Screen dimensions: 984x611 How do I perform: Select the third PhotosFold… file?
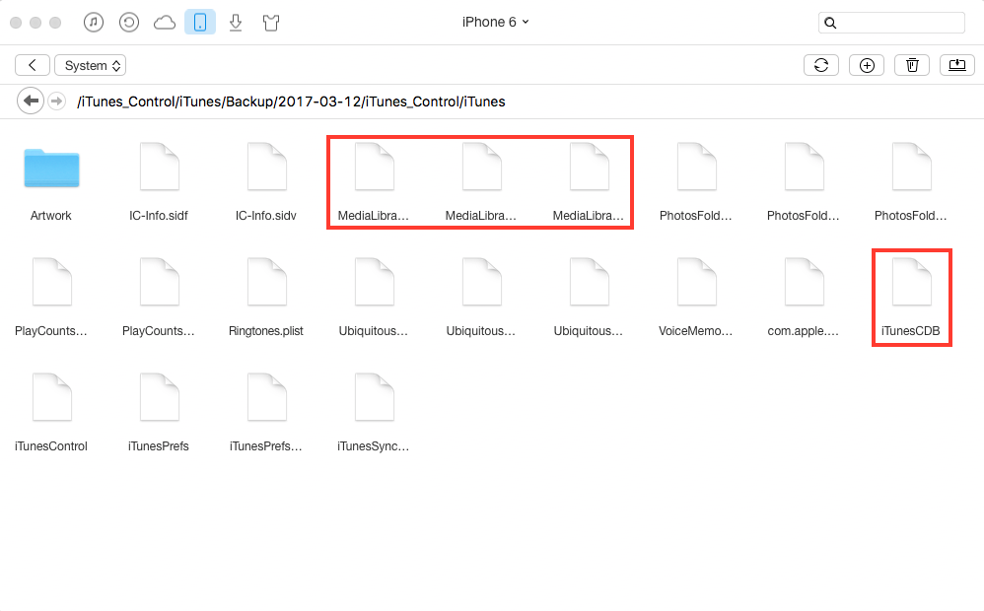click(x=911, y=183)
